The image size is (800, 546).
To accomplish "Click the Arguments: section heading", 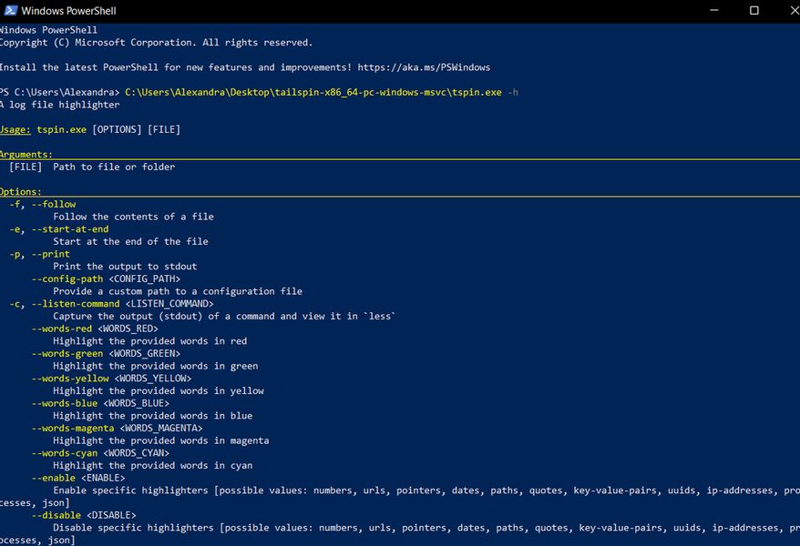I will [x=26, y=155].
